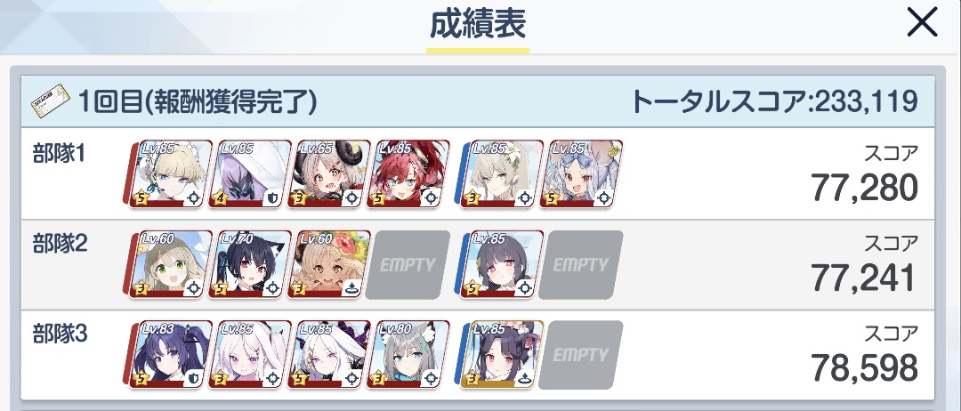Click 部隊1 second support with blue ribbon
The width and height of the screenshot is (961, 411).
point(580,174)
